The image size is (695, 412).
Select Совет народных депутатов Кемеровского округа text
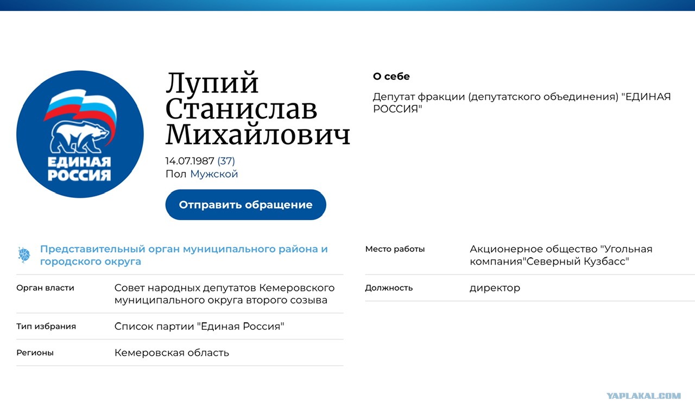point(224,294)
